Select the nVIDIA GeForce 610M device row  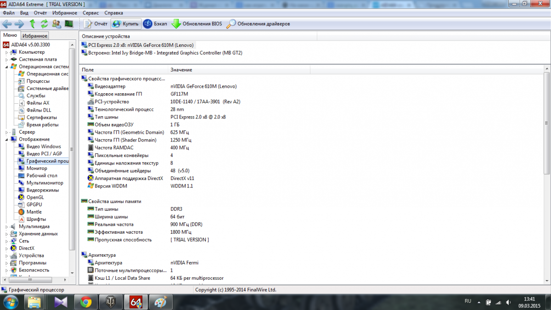pyautogui.click(x=137, y=45)
